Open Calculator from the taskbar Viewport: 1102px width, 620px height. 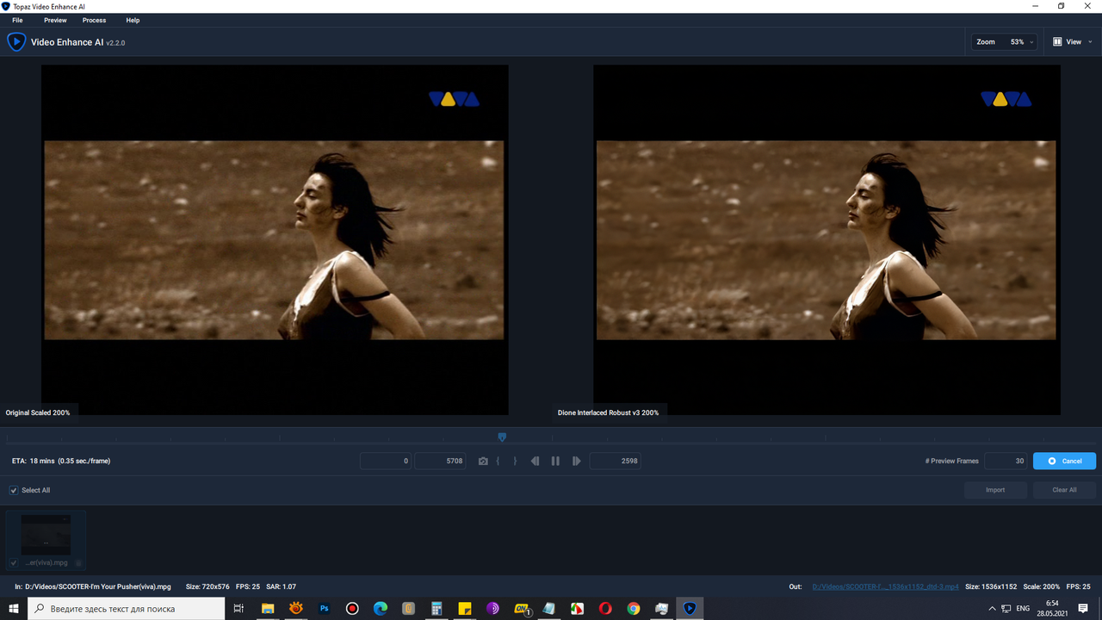tap(436, 608)
